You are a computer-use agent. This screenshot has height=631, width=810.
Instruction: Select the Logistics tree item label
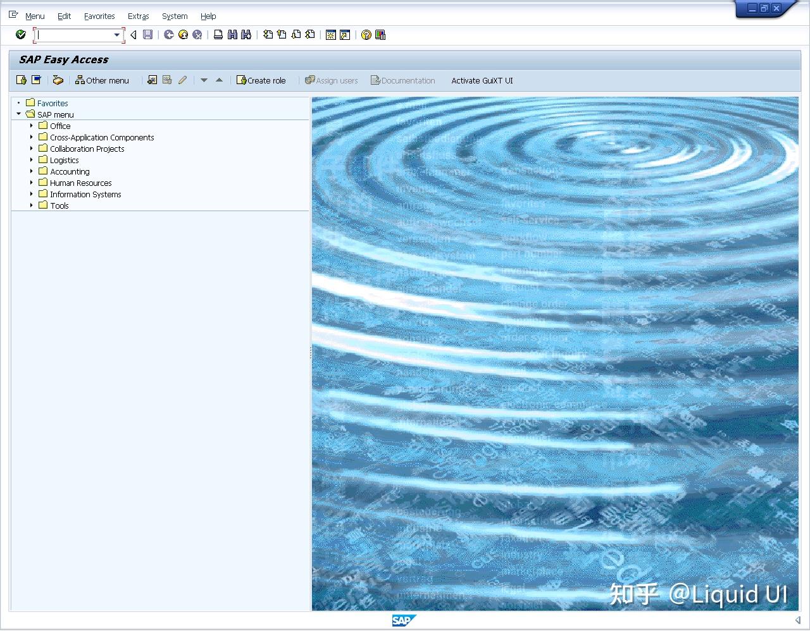[x=65, y=160]
